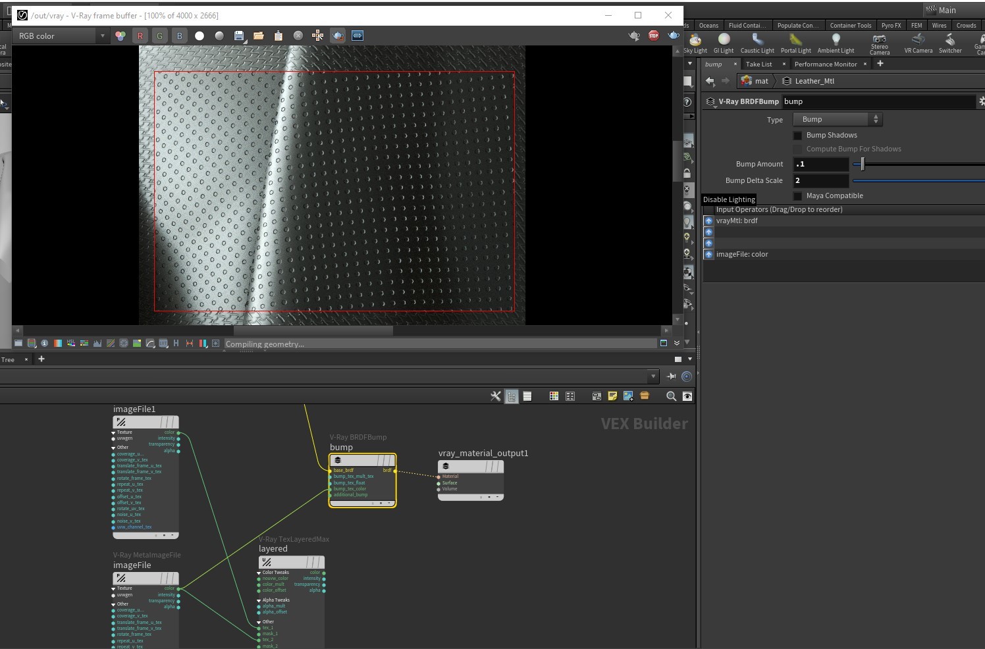Enable the Maya Compatible checkbox
The width and height of the screenshot is (985, 649).
click(x=797, y=195)
